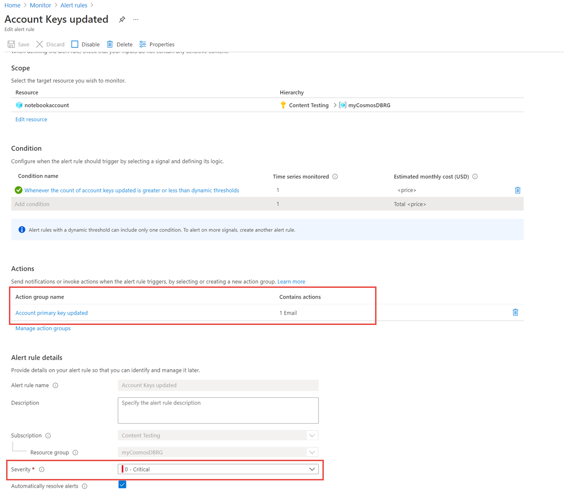The width and height of the screenshot is (564, 502).
Task: Click the Delete toolbar button
Action: coord(119,44)
